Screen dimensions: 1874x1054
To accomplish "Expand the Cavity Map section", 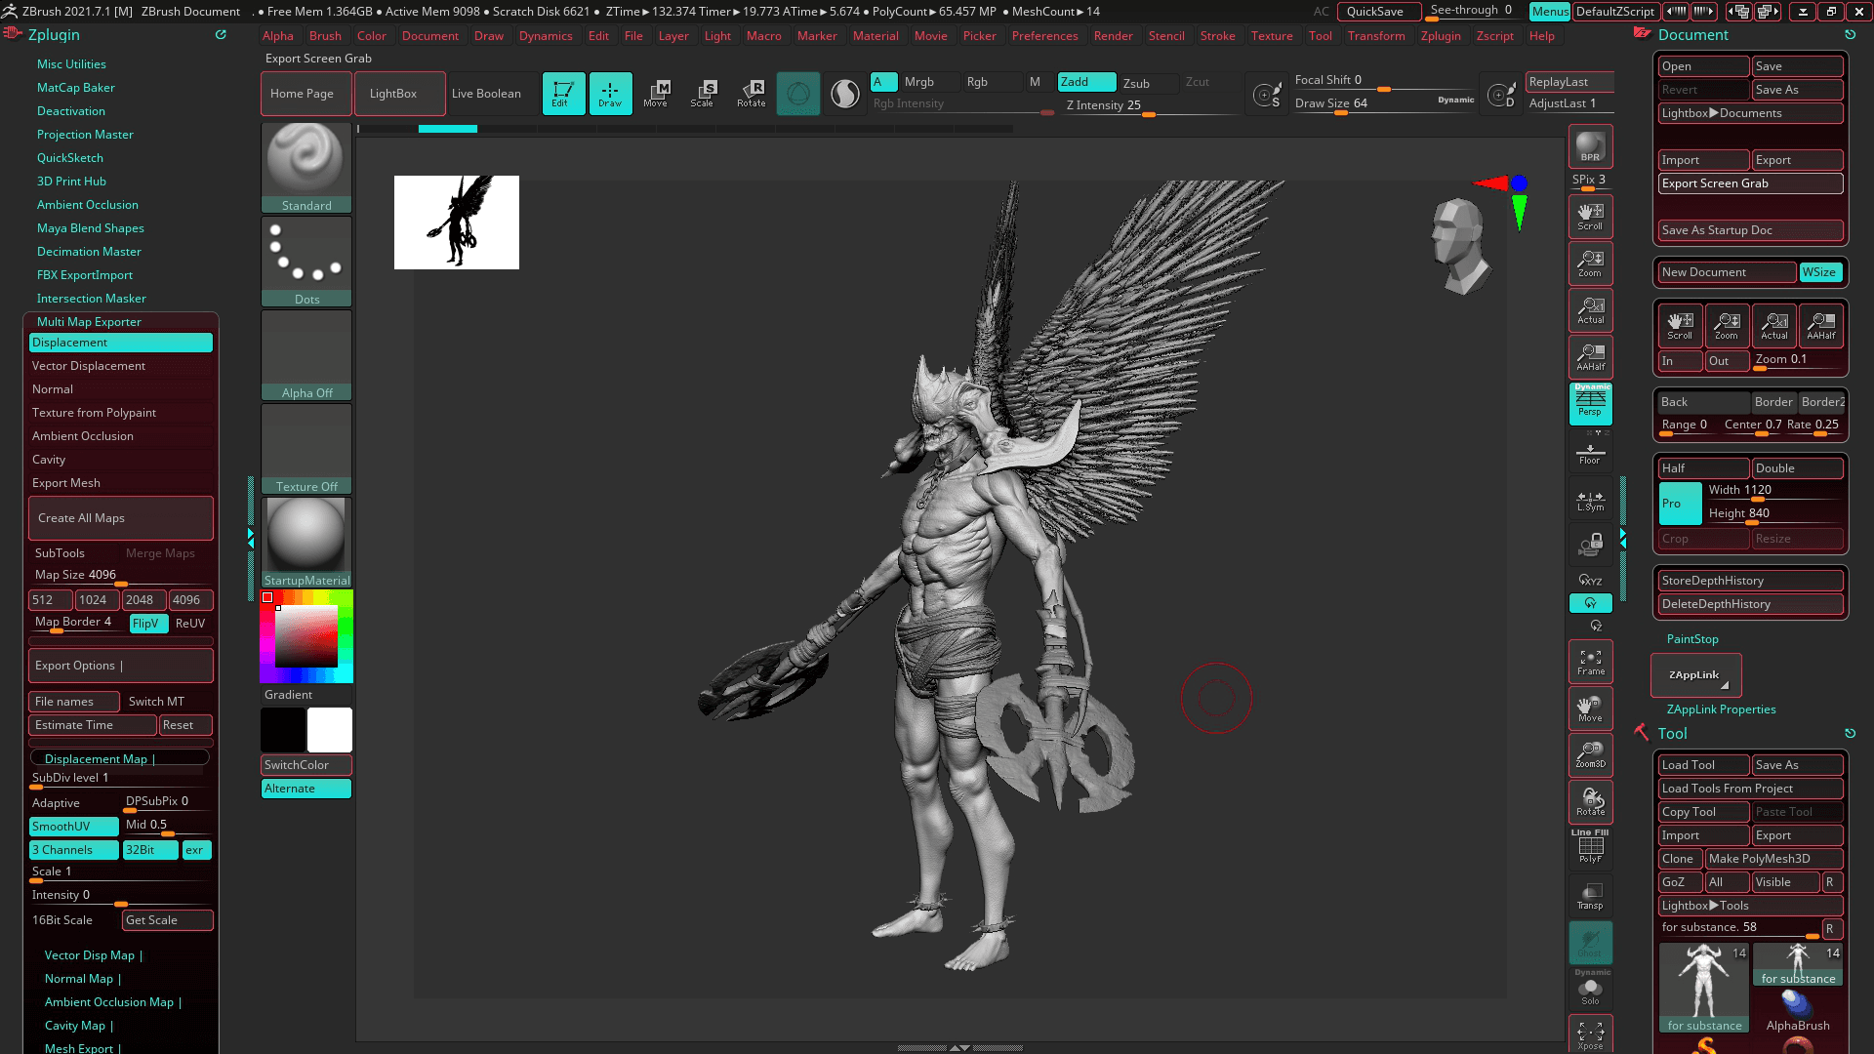I will tap(79, 1026).
